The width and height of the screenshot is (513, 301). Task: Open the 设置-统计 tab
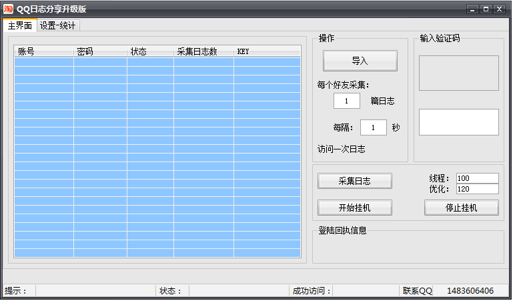[x=58, y=25]
